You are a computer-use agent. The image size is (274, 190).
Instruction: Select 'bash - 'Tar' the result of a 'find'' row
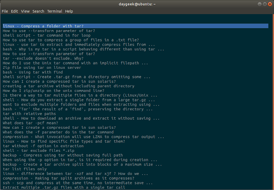[x=78, y=109]
